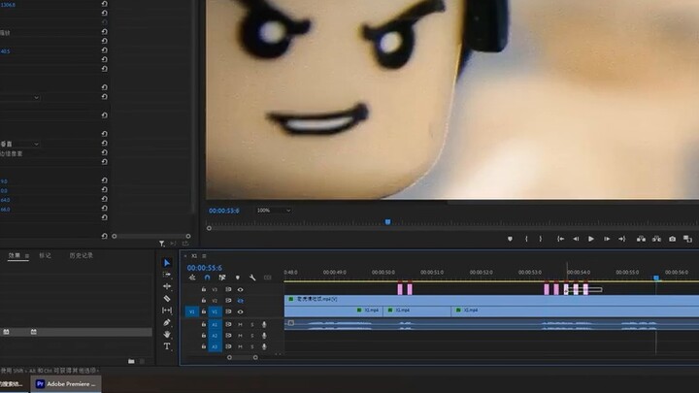699x393 pixels.
Task: Switch to the 效果 (Effects) tab
Action: 15,255
